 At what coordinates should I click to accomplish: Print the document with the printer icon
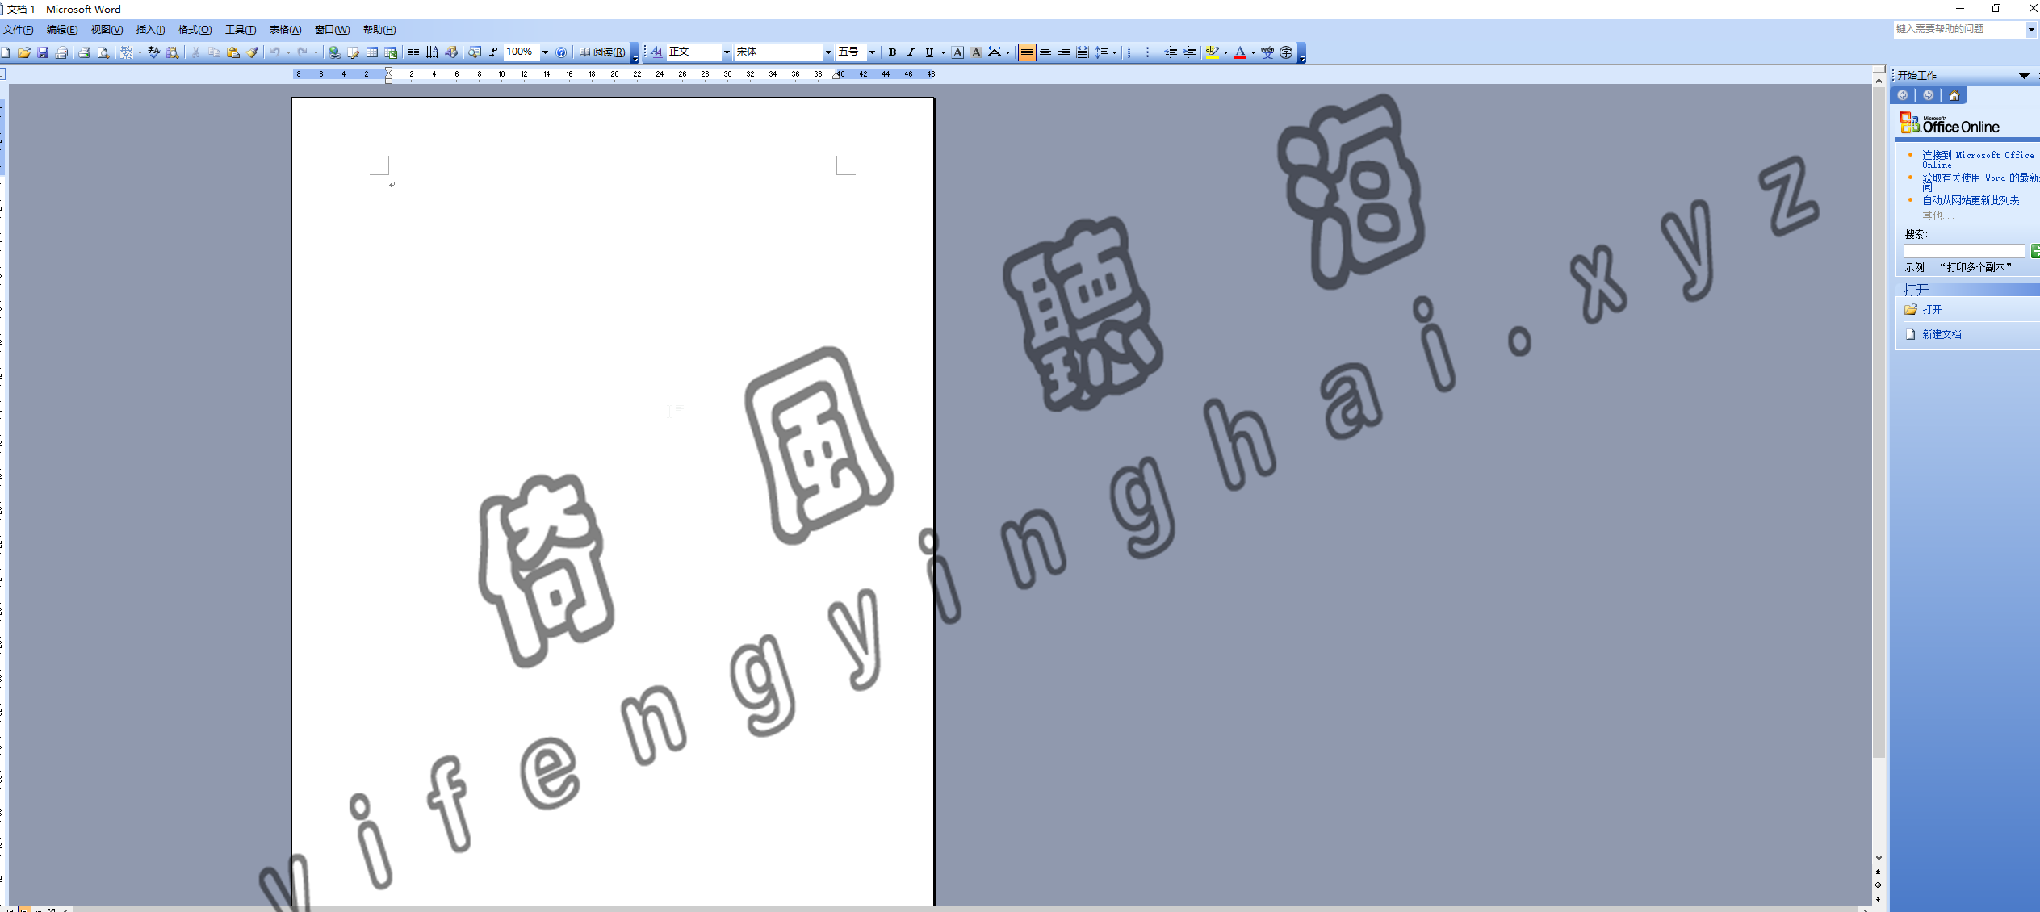point(84,52)
